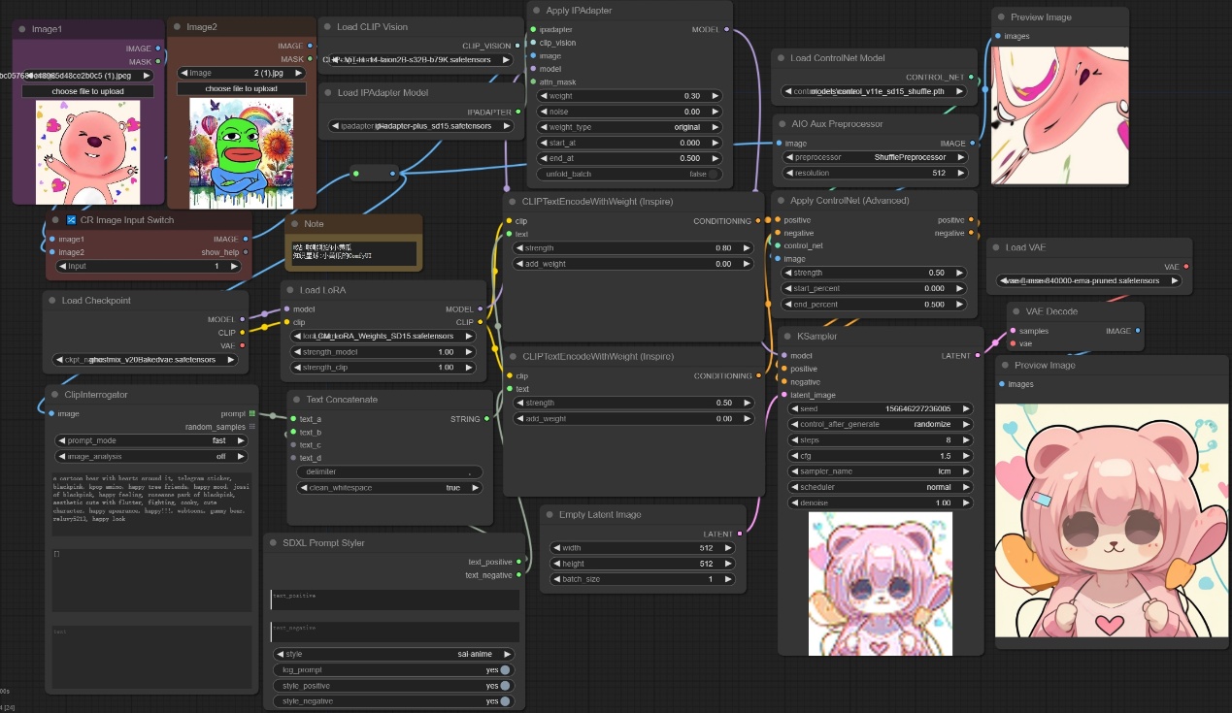Click the random_samples output grid icon

coord(252,428)
